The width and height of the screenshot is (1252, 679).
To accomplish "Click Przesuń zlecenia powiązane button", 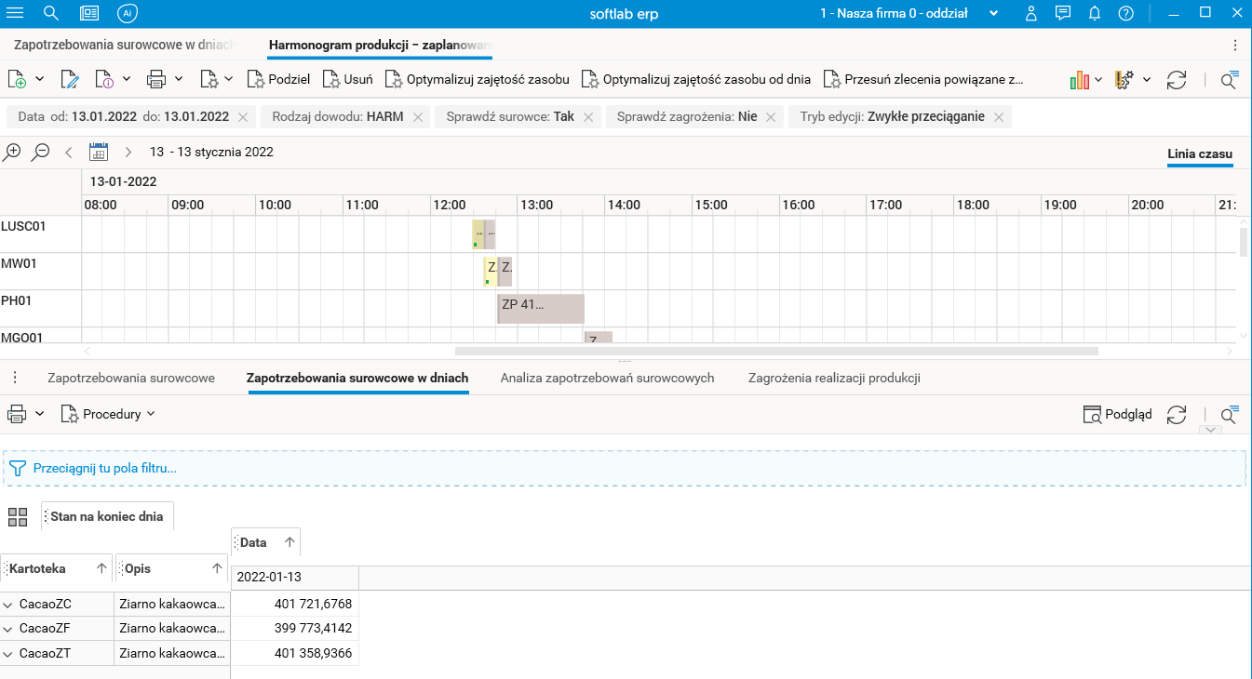I will tap(922, 80).
